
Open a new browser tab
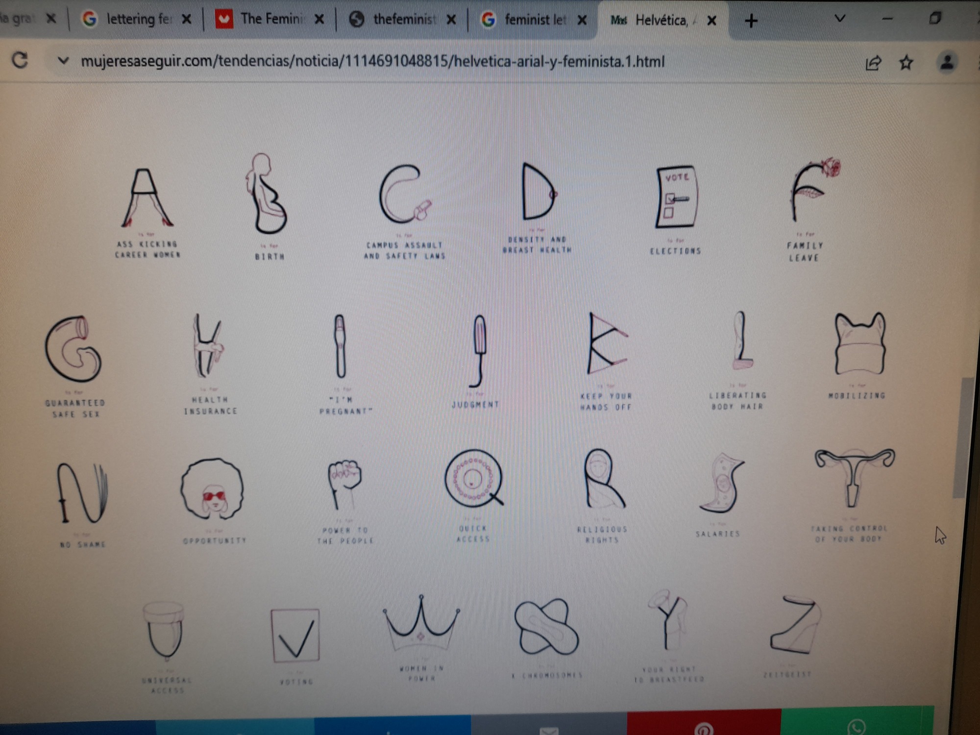[x=751, y=21]
